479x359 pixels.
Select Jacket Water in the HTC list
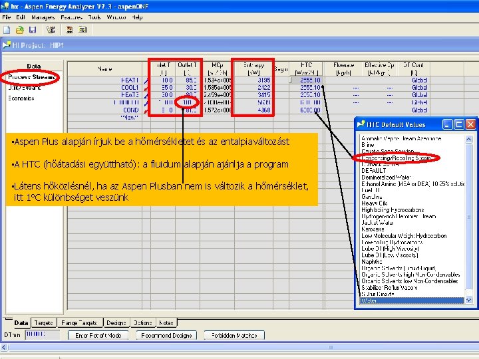(x=378, y=223)
